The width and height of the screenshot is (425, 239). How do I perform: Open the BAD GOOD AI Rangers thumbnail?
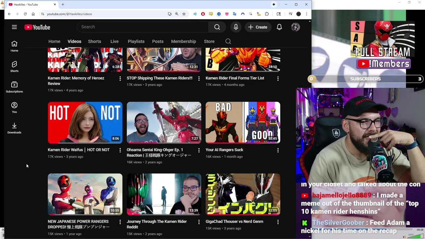click(243, 122)
